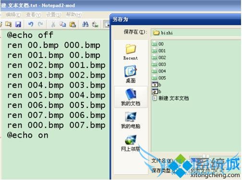Select 我的文档 in the places bar
This screenshot has height=180, width=242.
pos(130,97)
